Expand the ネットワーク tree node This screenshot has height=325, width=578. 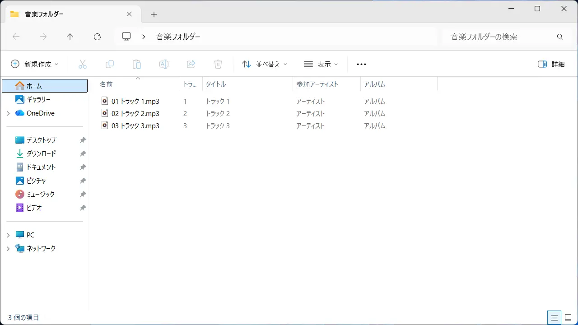click(x=8, y=249)
